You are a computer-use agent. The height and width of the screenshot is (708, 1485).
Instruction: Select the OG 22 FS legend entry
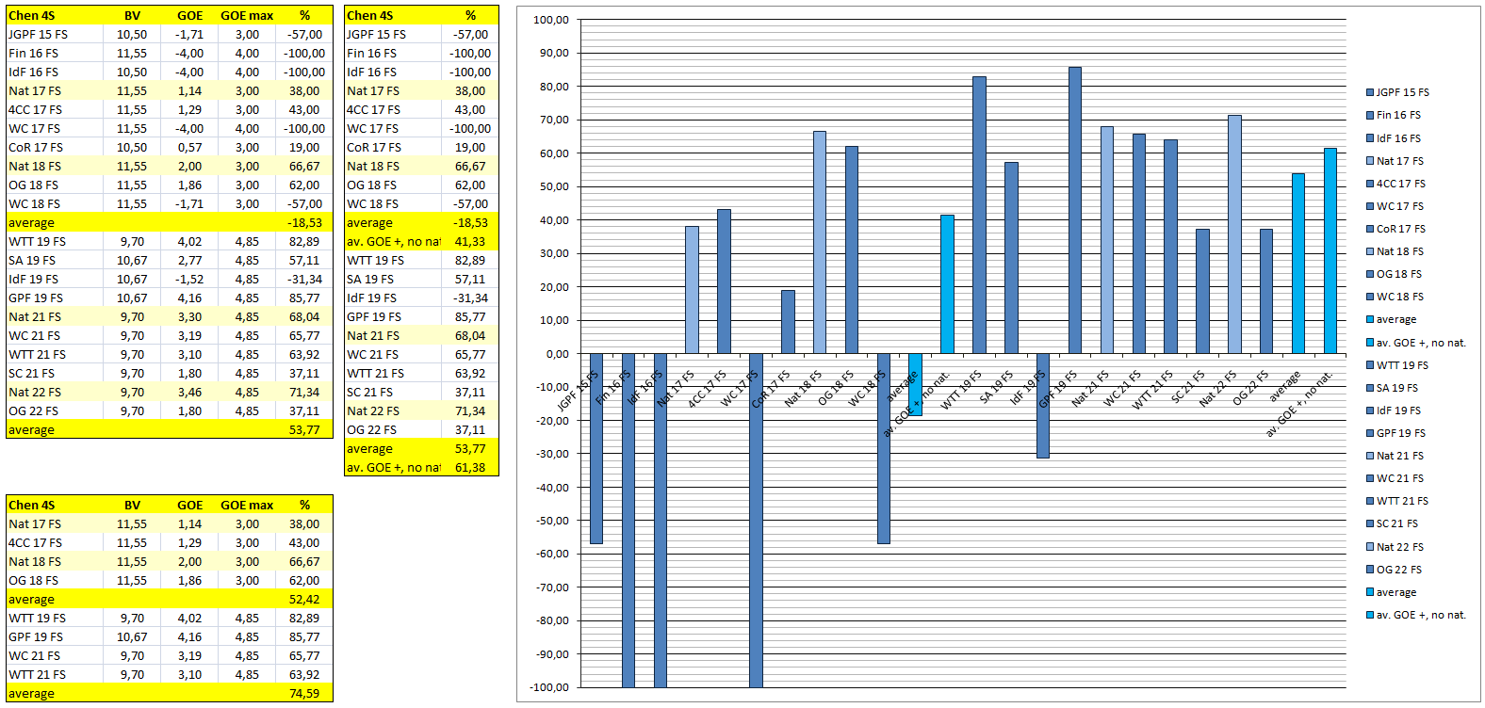click(x=1398, y=570)
